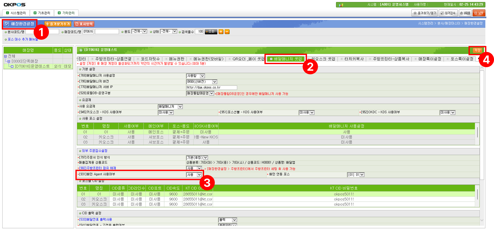494x229 pixels.
Task: Click the 즐겨찾기추가 add favorite button
Action: tap(58, 24)
